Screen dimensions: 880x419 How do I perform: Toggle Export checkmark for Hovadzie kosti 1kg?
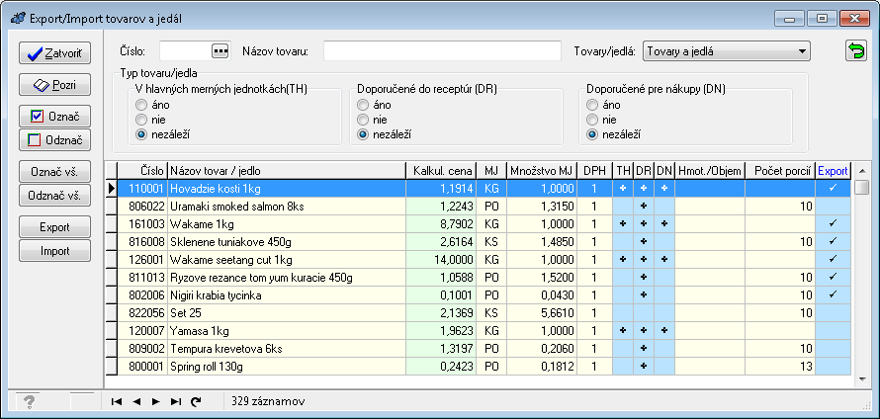[833, 188]
